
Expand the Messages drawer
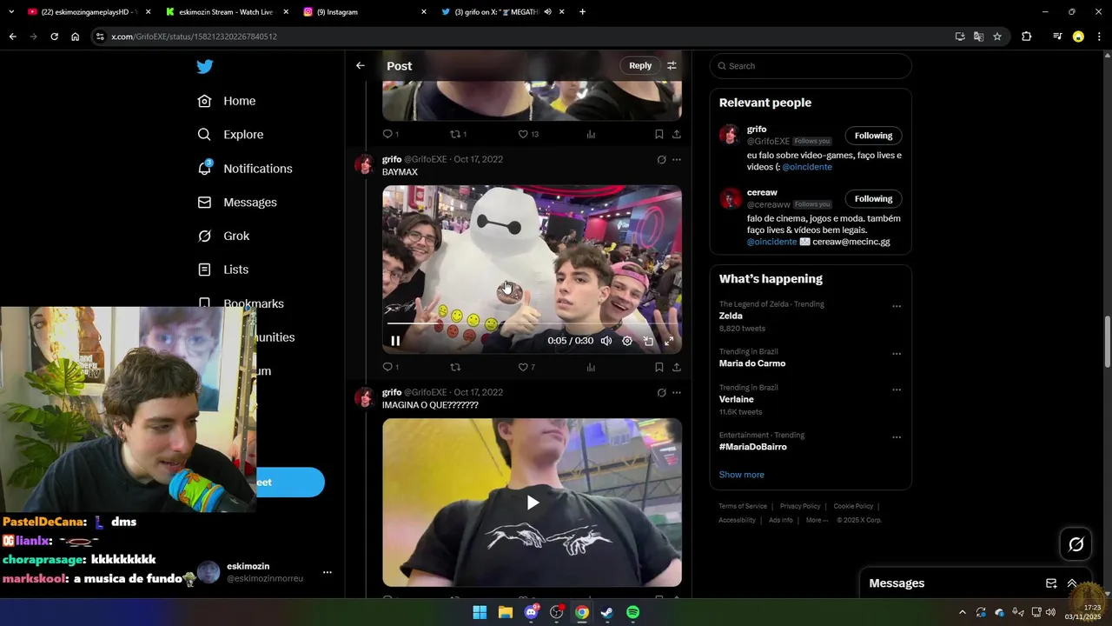[1072, 583]
